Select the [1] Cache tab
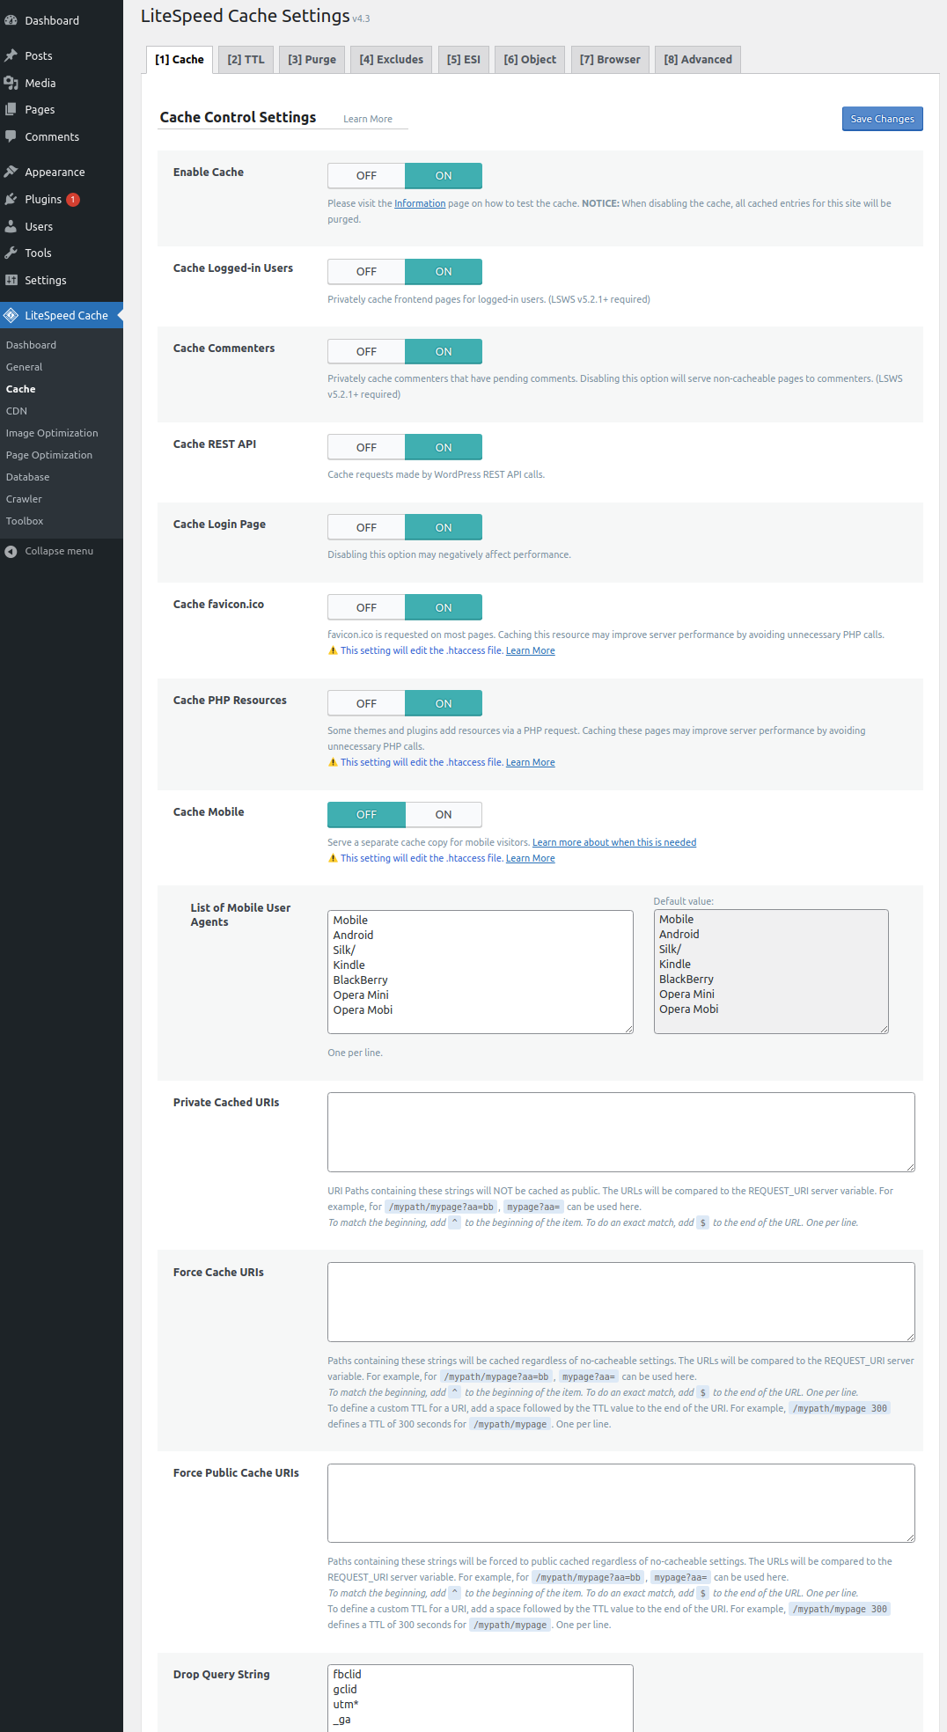 click(x=180, y=60)
